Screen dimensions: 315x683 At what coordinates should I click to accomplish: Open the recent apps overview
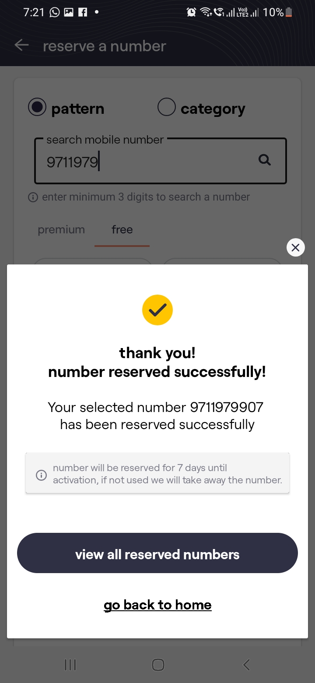pos(70,664)
